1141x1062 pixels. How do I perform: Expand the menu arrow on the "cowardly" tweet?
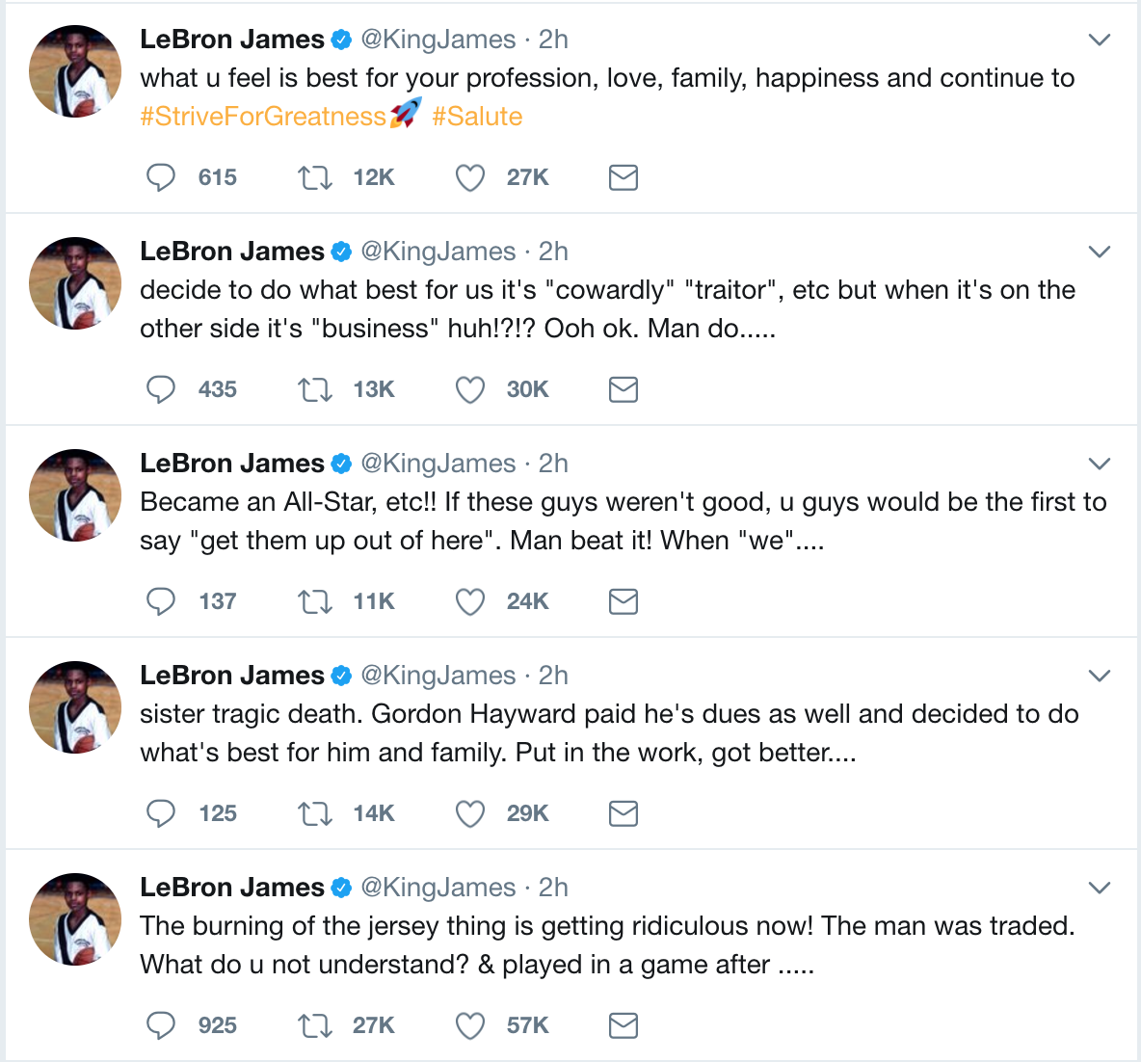1100,252
